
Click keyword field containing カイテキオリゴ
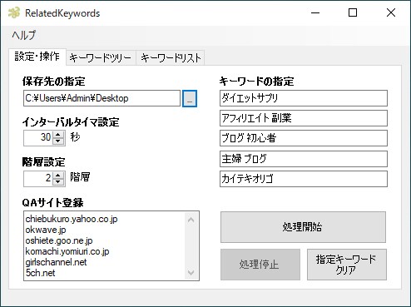coord(304,179)
